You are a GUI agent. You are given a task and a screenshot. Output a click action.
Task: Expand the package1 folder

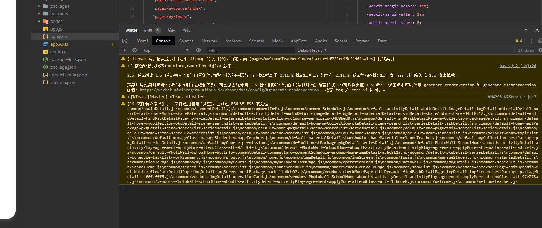pos(38,6)
